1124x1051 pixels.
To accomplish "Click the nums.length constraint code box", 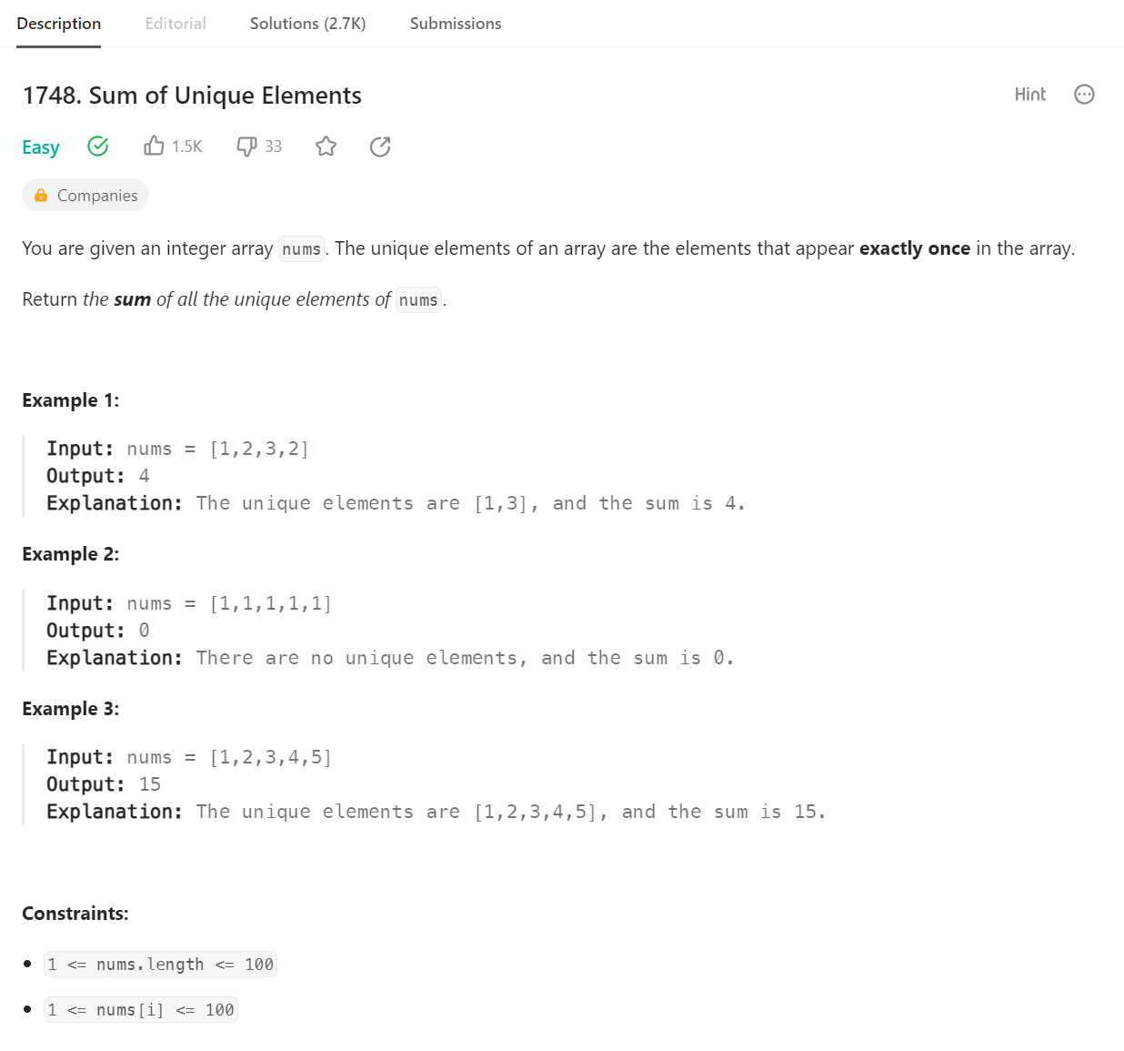I will tap(160, 965).
